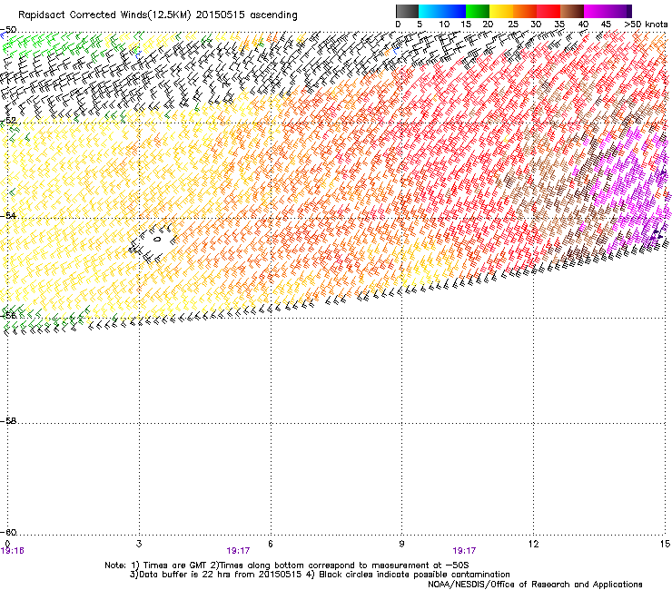Click the green 15-20 knots legend swatch
This screenshot has height=590, width=672.
tap(478, 11)
